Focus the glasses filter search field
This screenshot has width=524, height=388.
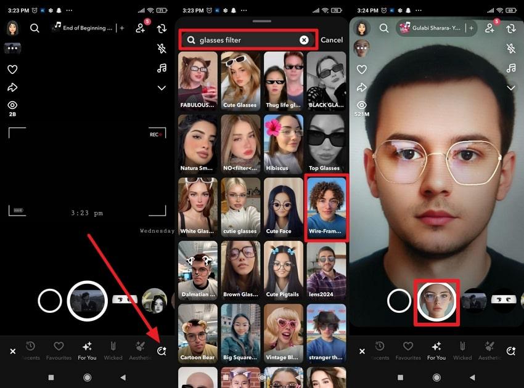[248, 40]
